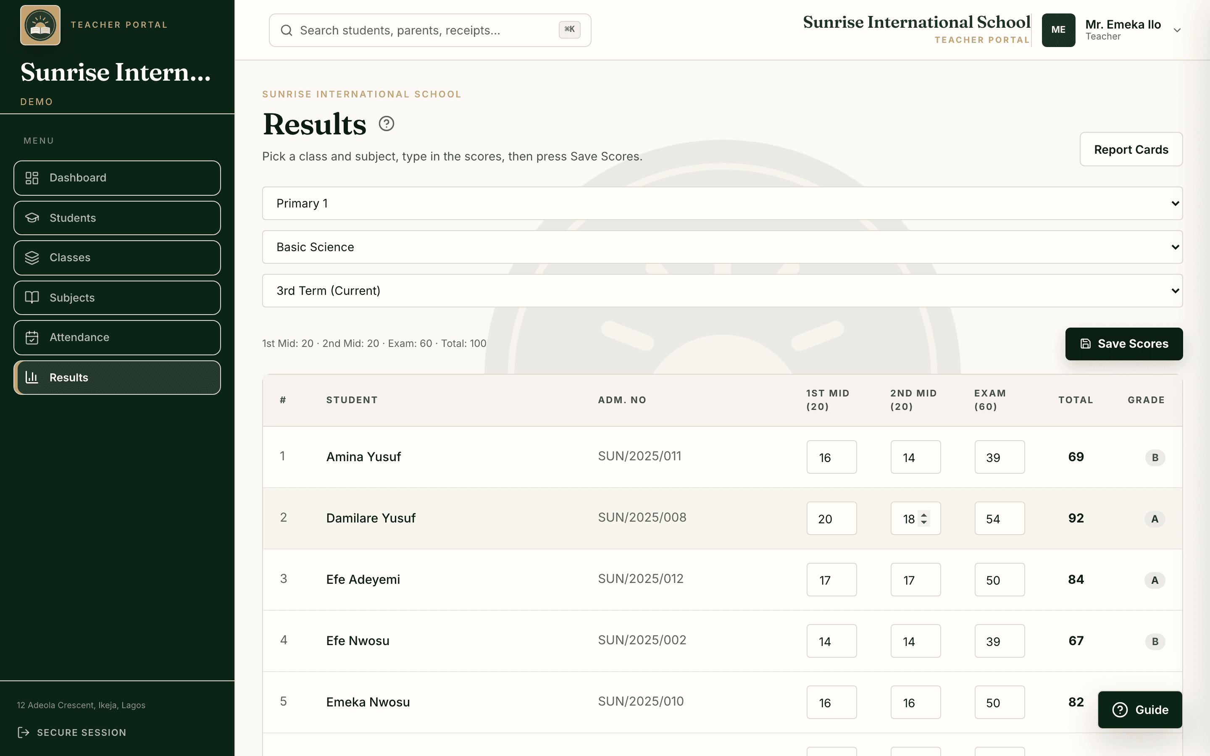Open the 3rd Term (Current) dropdown
This screenshot has width=1210, height=756.
tap(722, 291)
